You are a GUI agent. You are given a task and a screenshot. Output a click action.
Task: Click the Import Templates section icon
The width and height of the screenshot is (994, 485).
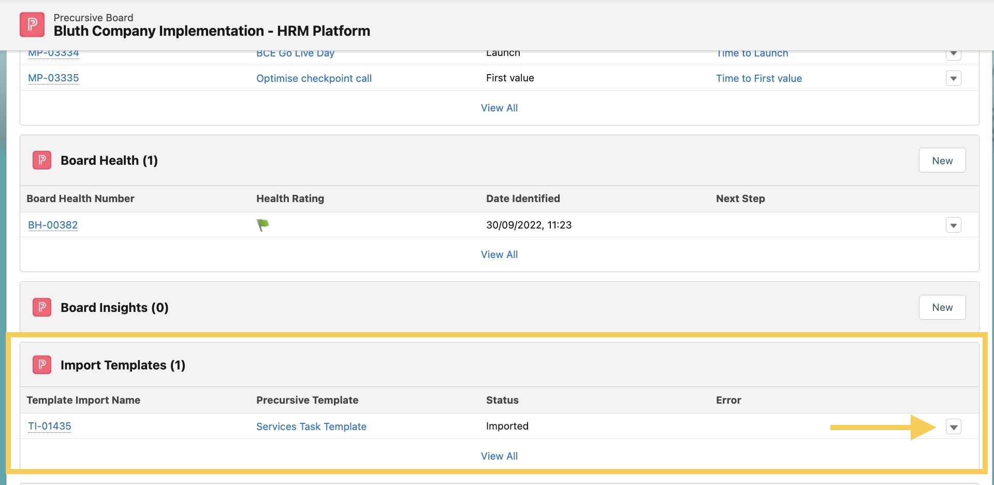(42, 365)
